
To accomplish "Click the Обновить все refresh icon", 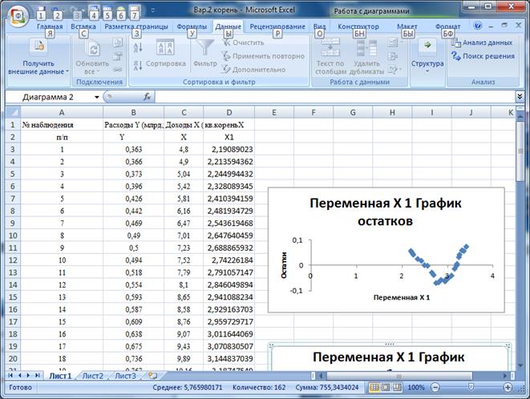I will [x=93, y=49].
